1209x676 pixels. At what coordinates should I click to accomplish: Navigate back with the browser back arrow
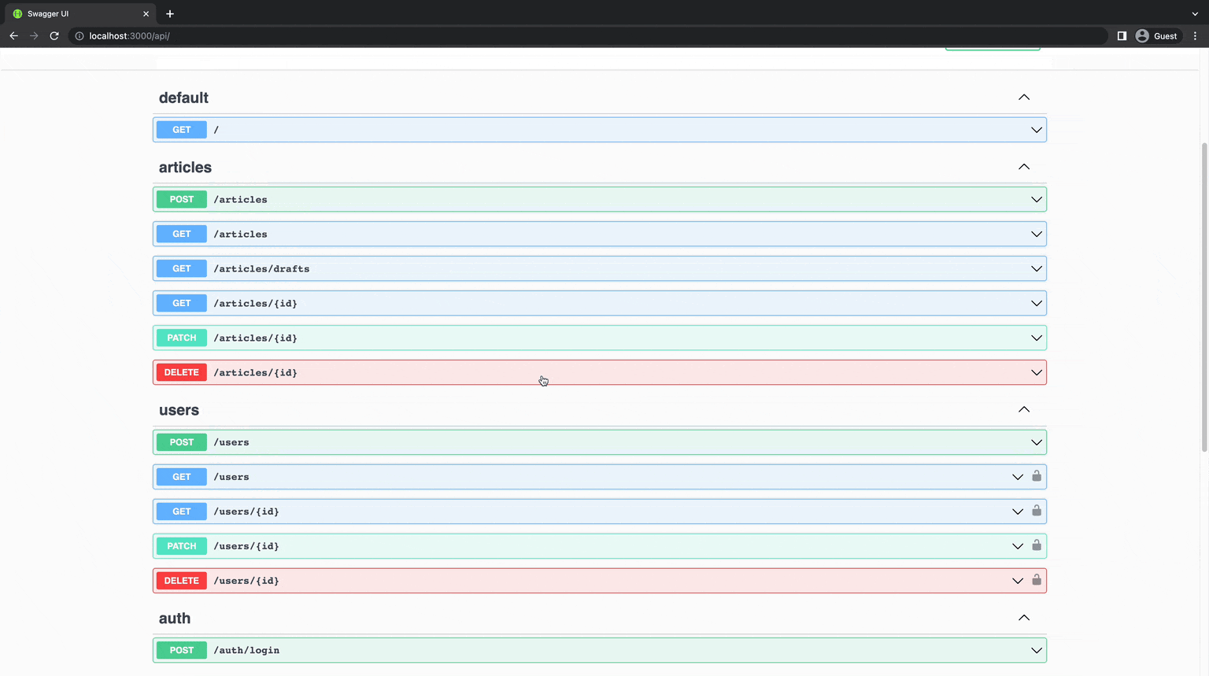point(13,35)
